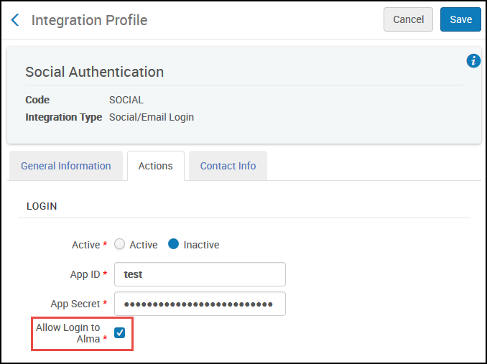Viewport: 487px width, 364px height.
Task: Click the Integration Type label
Action: 64,117
